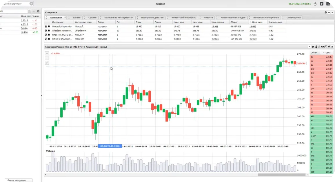335x182 pixels.
Task: Collapse the Котировки panel with the chevron
Action: [x=329, y=12]
